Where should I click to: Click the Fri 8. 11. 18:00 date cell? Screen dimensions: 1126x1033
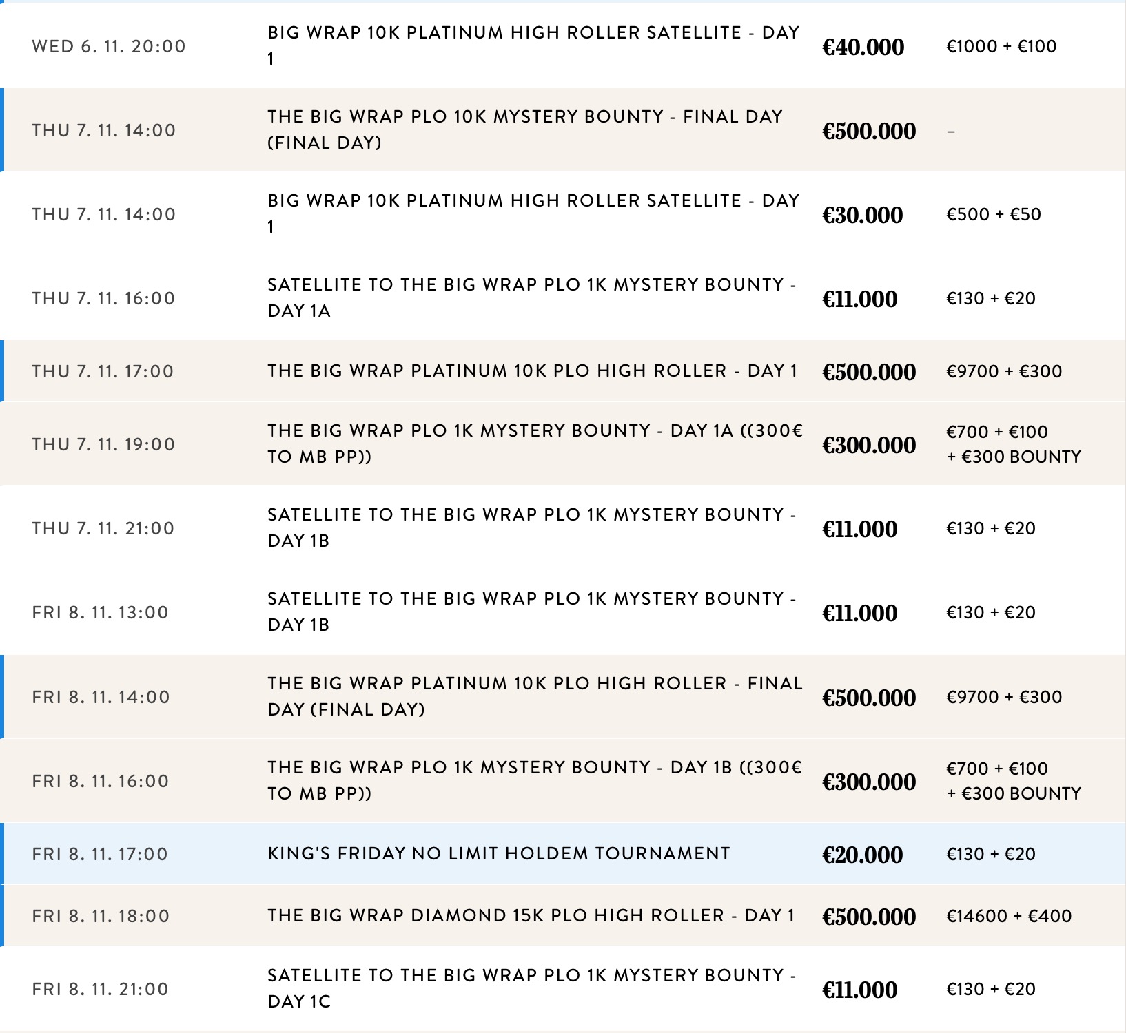(x=101, y=917)
